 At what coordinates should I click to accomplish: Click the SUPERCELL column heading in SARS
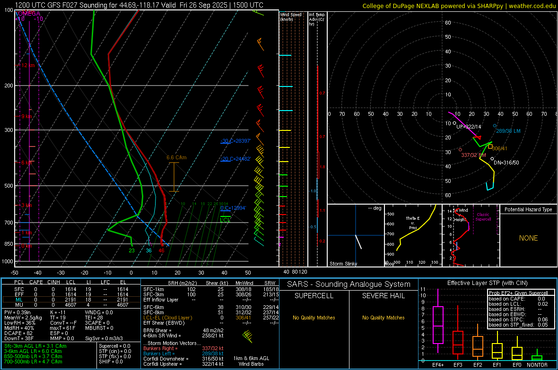point(314,296)
